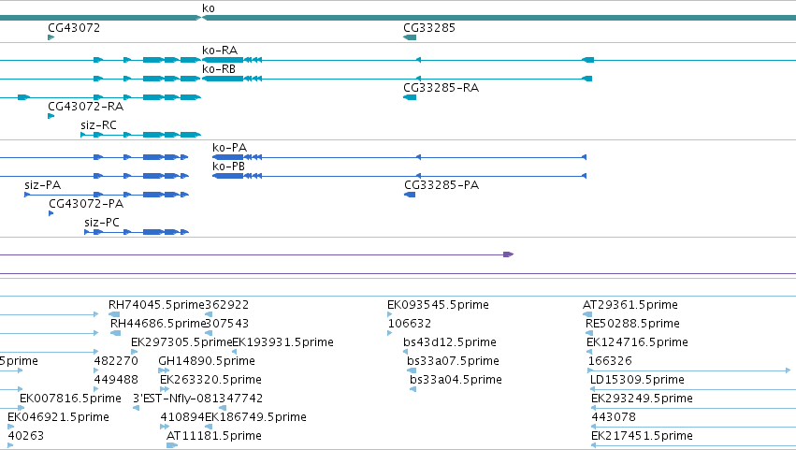Open the ko-PA protein label
The width and height of the screenshot is (796, 450).
pos(229,148)
